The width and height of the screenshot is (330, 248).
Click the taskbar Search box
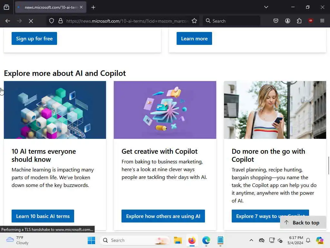tap(135, 240)
